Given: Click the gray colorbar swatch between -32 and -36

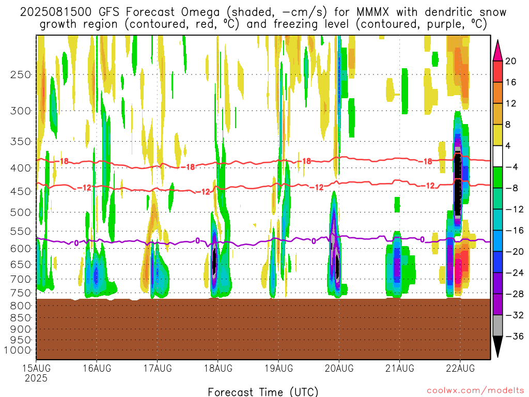Looking at the screenshot, I should pyautogui.click(x=497, y=326).
